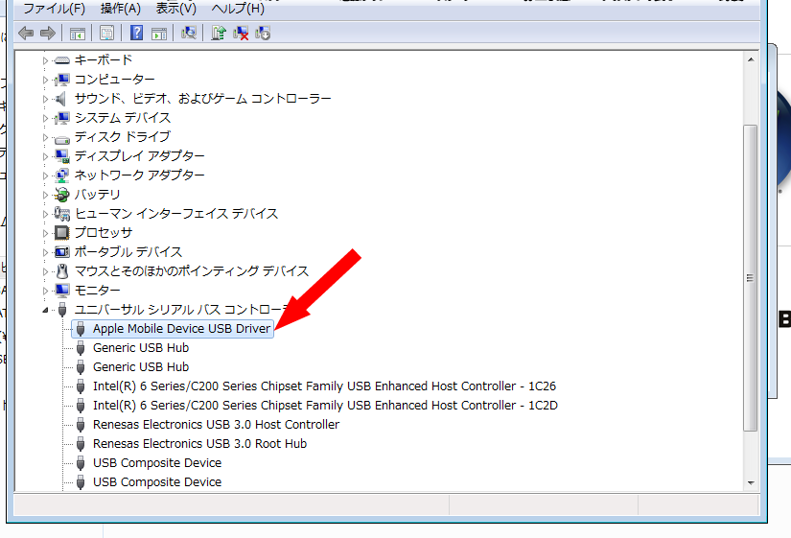This screenshot has width=791, height=538.
Task: Open the 操作(A) menu
Action: point(120,8)
